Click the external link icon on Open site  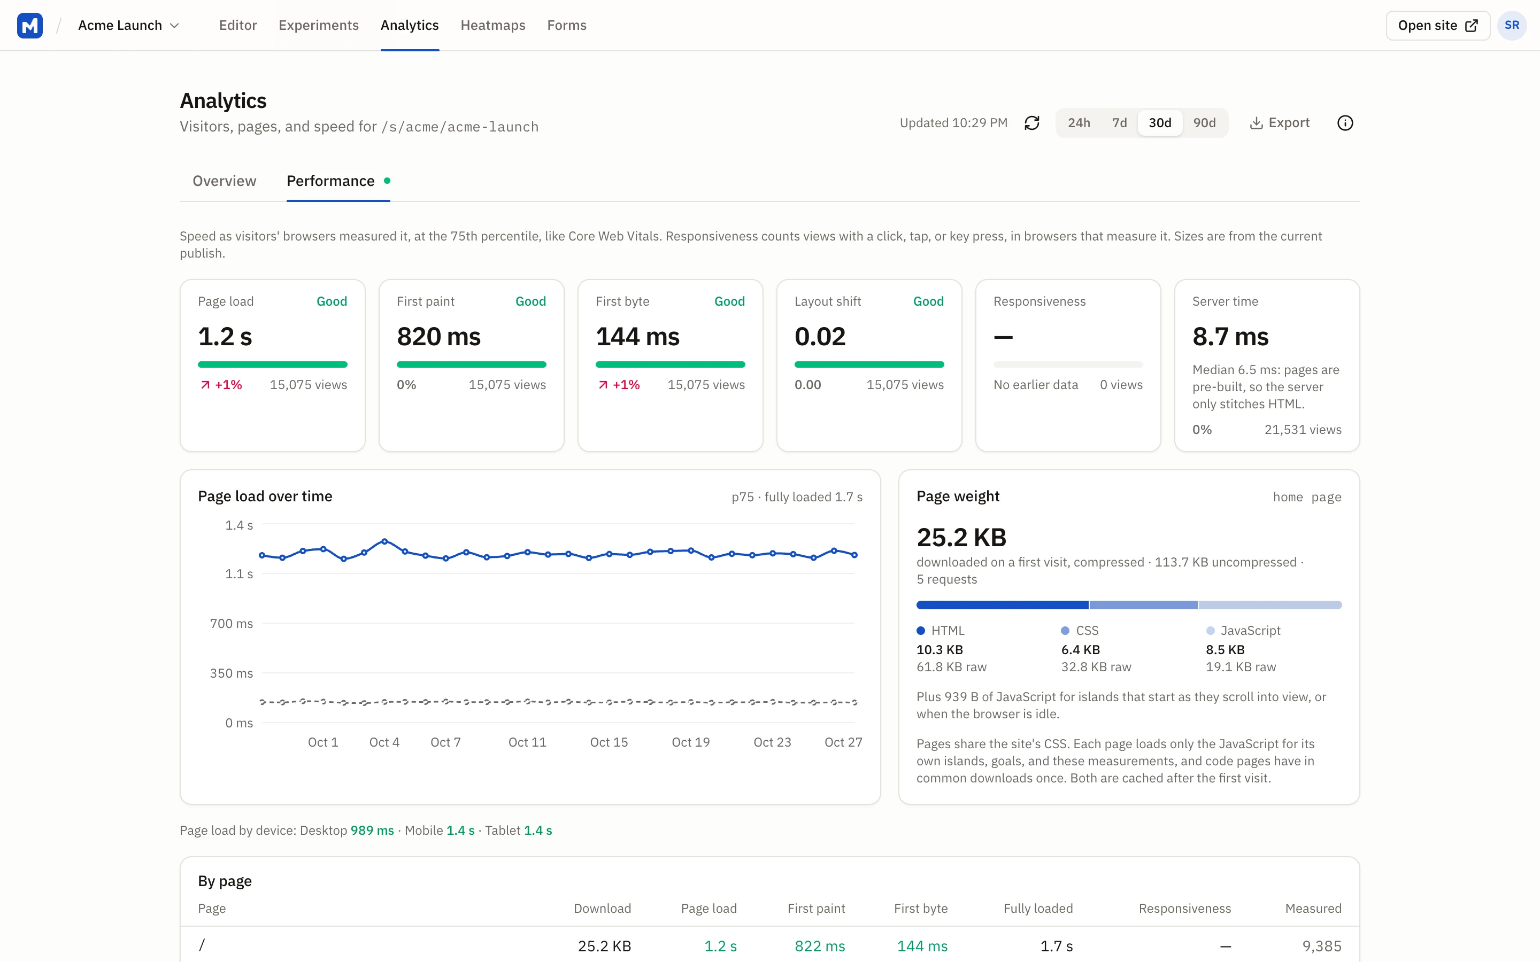tap(1471, 26)
